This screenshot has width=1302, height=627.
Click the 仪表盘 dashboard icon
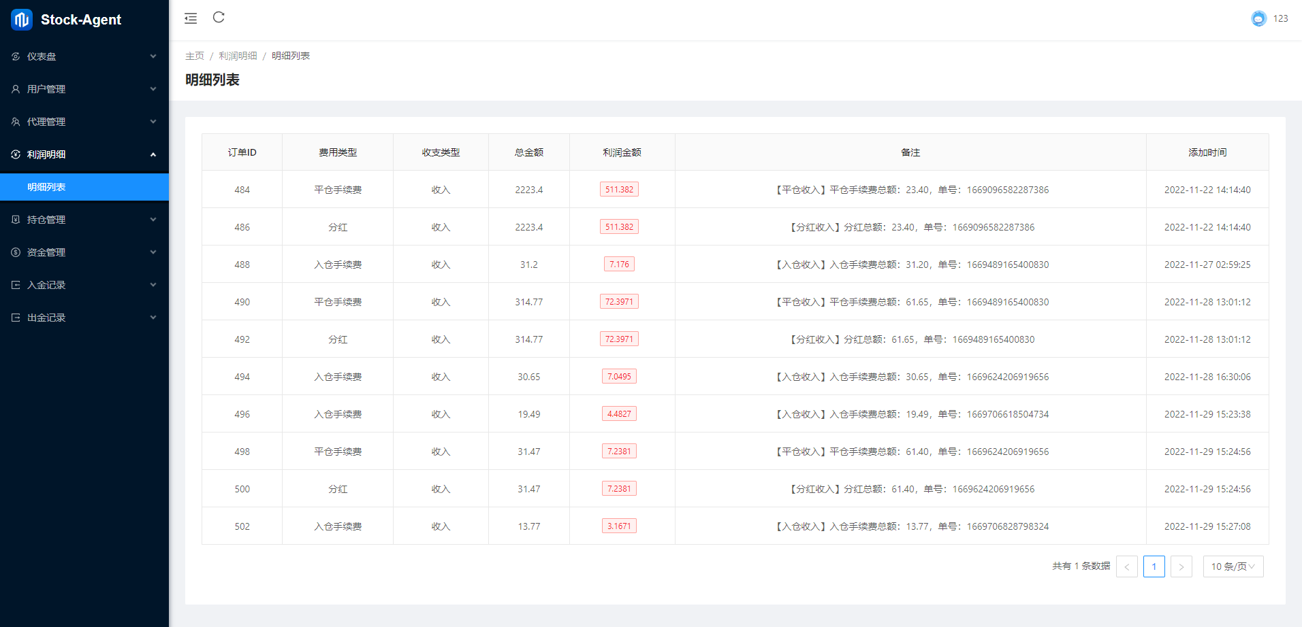[16, 56]
